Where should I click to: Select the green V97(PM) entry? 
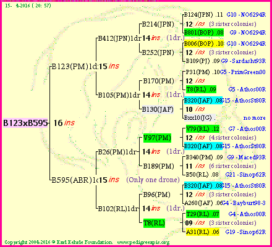tap(157, 138)
